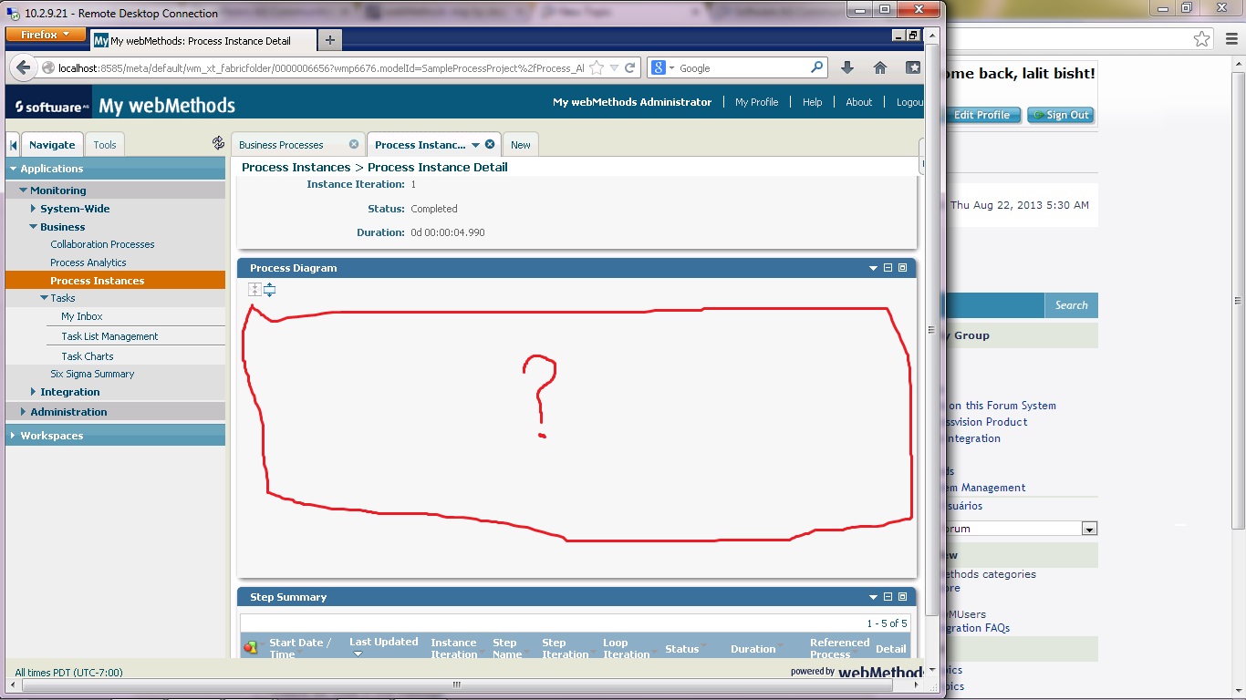Open the New tab

coord(521,145)
